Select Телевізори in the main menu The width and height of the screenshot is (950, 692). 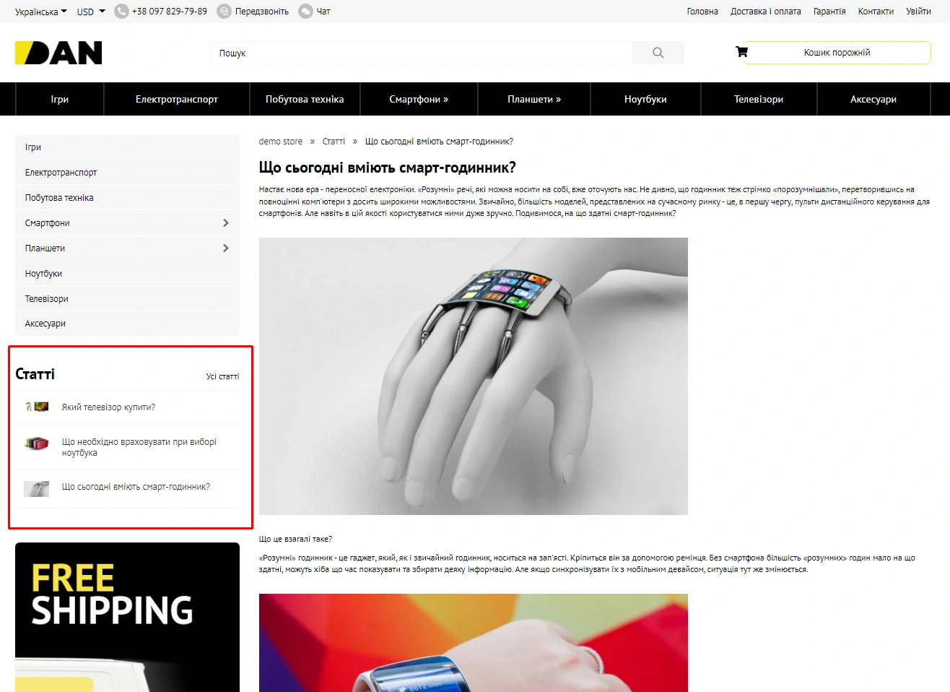pos(759,99)
